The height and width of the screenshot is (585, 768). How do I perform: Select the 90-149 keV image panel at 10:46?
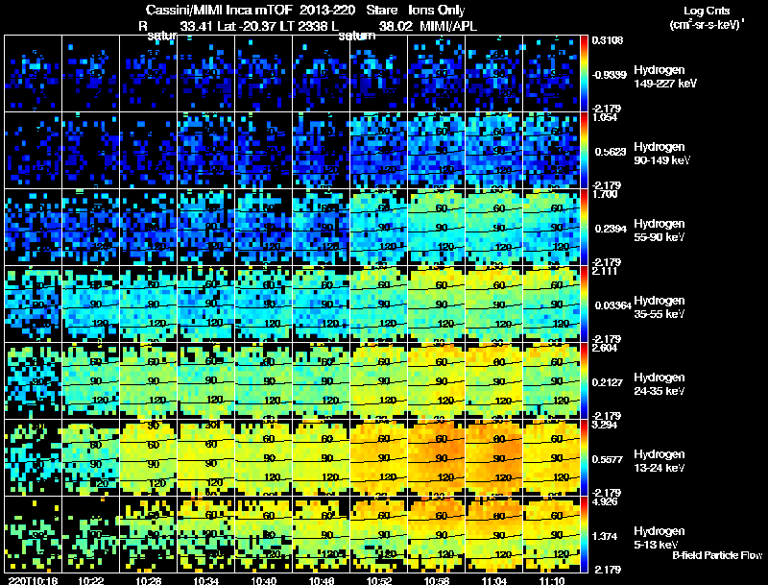tap(322, 151)
